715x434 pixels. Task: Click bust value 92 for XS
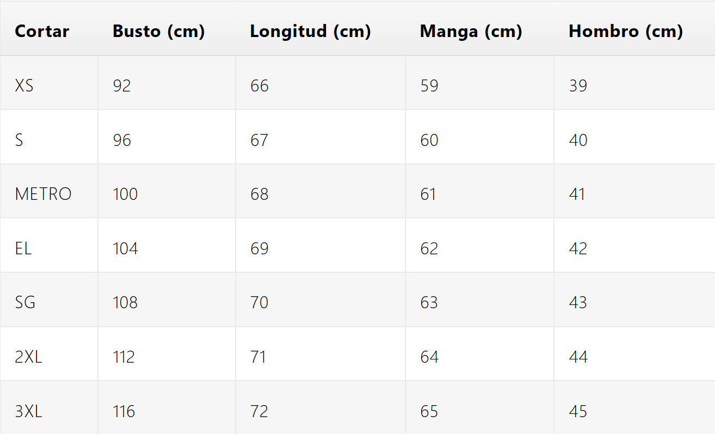pos(122,86)
